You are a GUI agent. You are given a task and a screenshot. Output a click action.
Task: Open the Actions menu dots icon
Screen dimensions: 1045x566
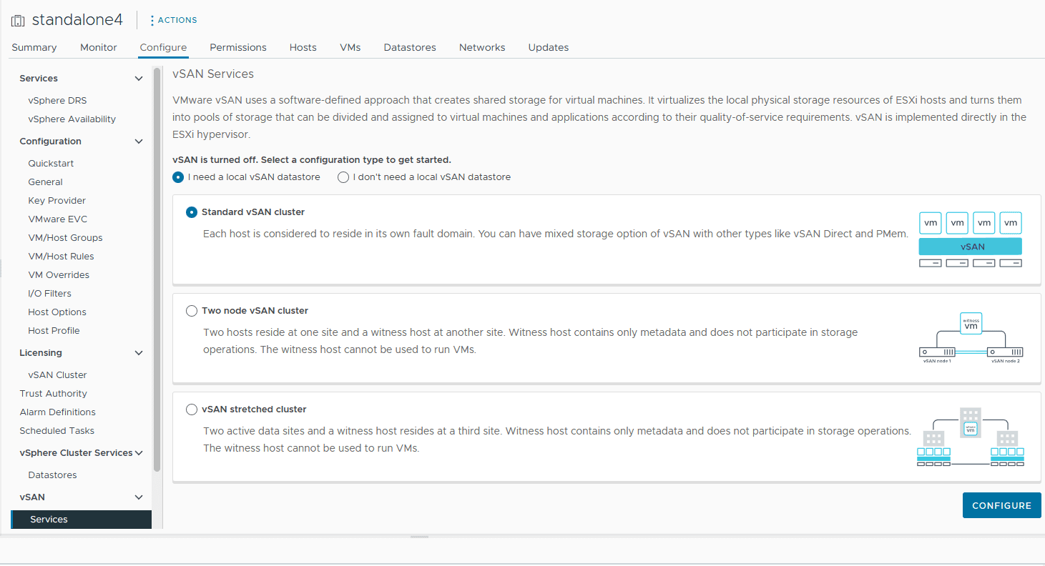coord(152,20)
